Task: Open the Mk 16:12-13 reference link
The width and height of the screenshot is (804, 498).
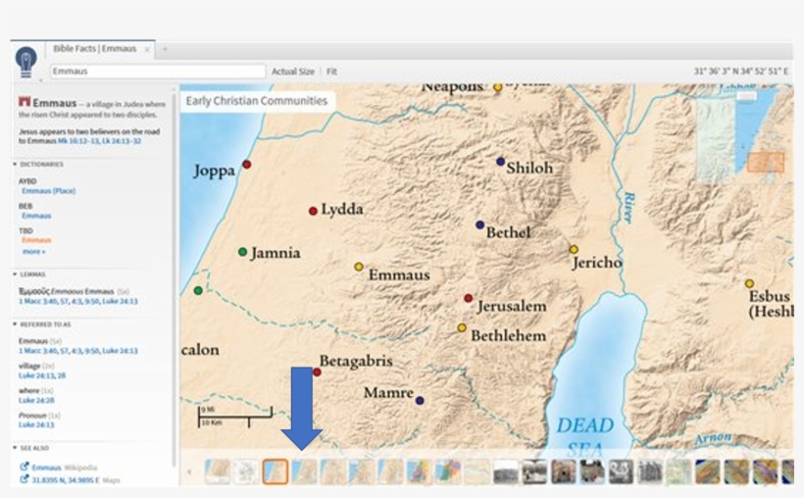Action: click(x=78, y=140)
